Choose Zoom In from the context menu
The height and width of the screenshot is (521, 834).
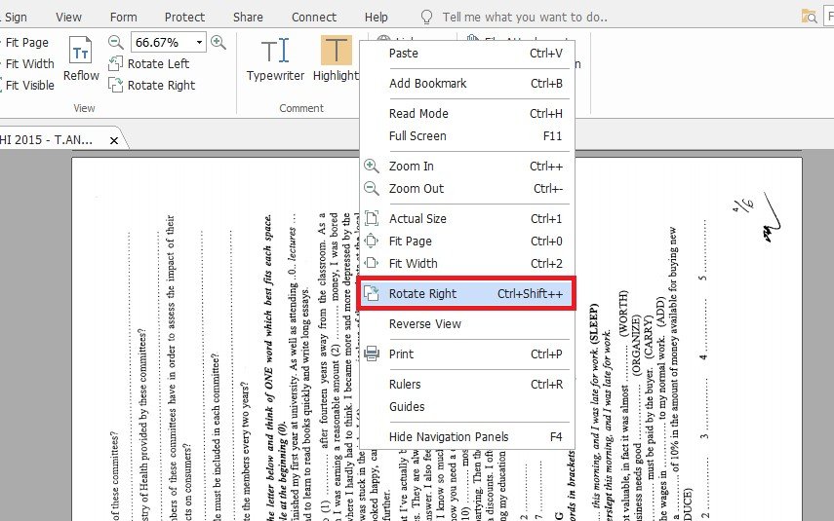tap(467, 167)
